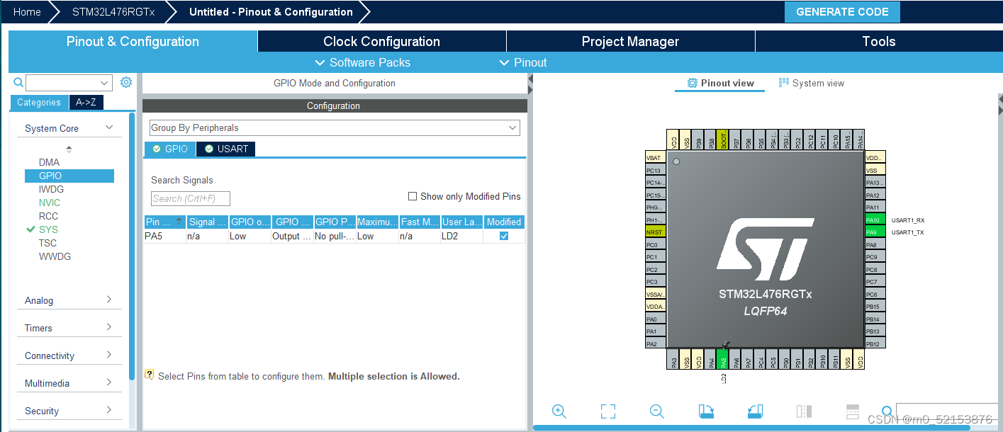Select the PA10 pin on the chip
1003x432 pixels.
tap(875, 220)
